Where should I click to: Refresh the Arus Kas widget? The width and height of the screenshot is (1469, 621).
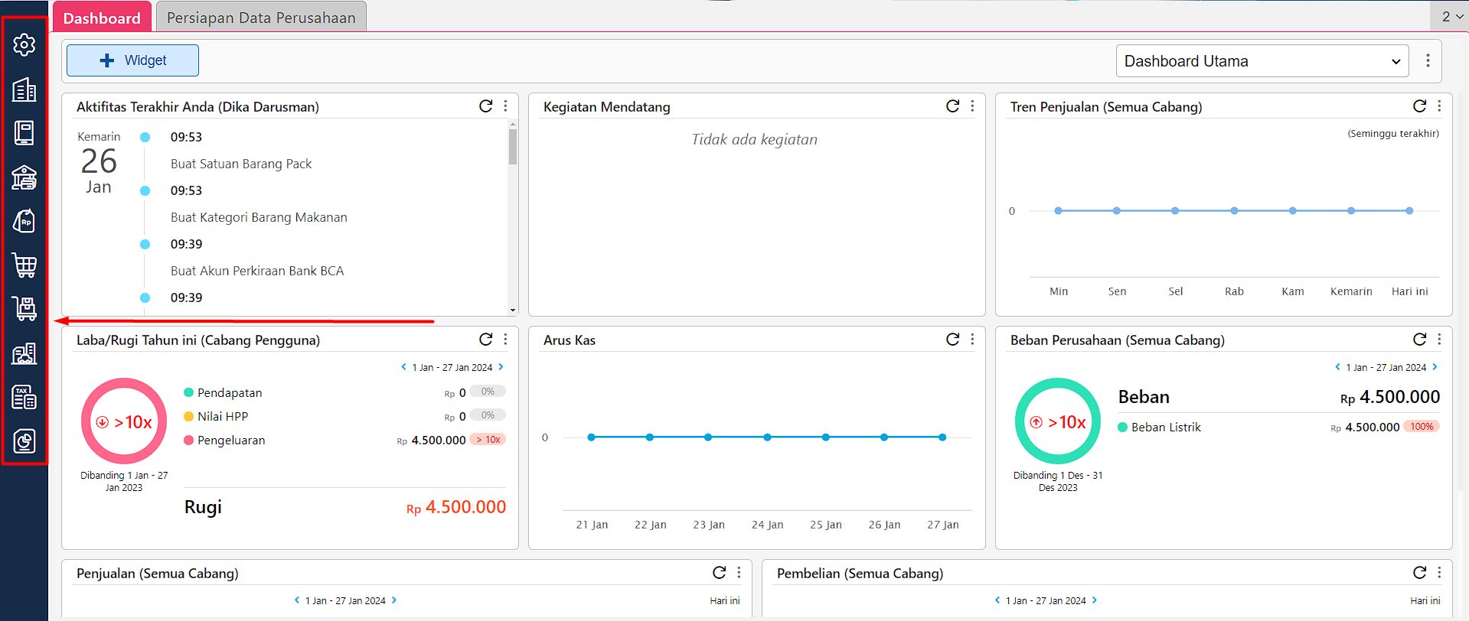(x=952, y=340)
